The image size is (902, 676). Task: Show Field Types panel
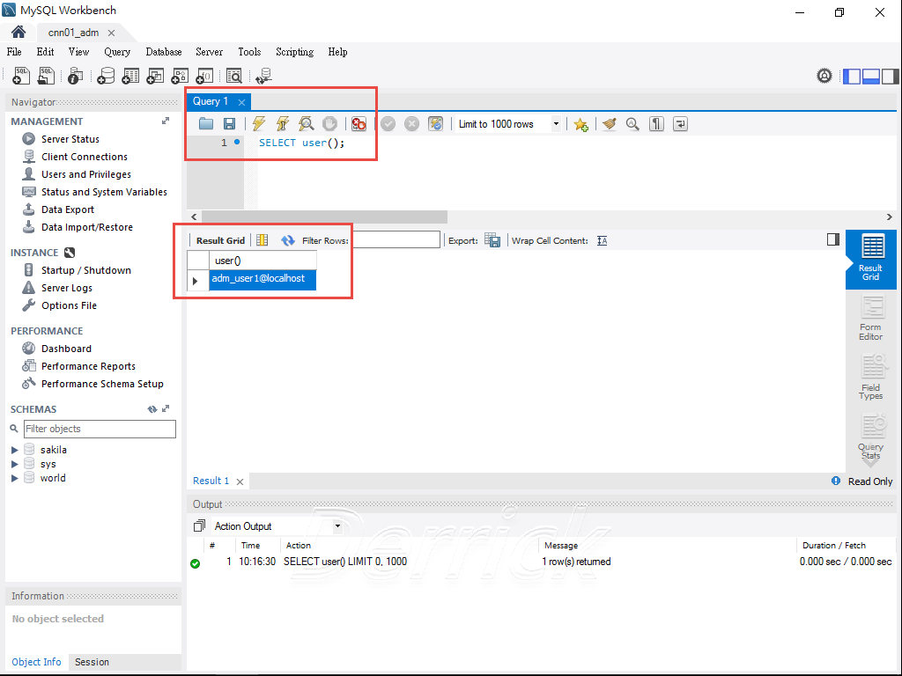(x=871, y=377)
